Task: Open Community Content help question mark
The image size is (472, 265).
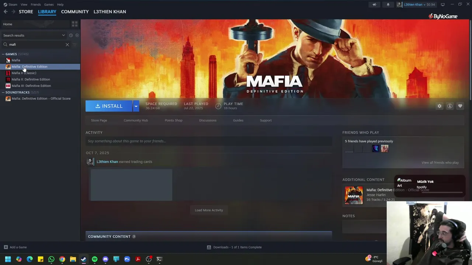Action: click(x=134, y=236)
